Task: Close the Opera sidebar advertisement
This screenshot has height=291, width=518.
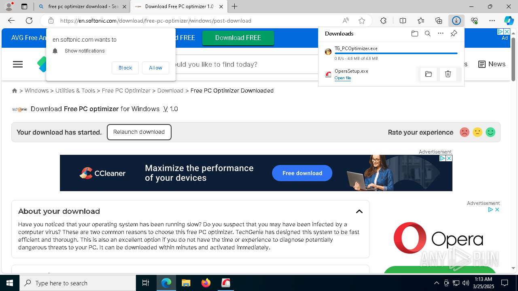Action: [497, 209]
